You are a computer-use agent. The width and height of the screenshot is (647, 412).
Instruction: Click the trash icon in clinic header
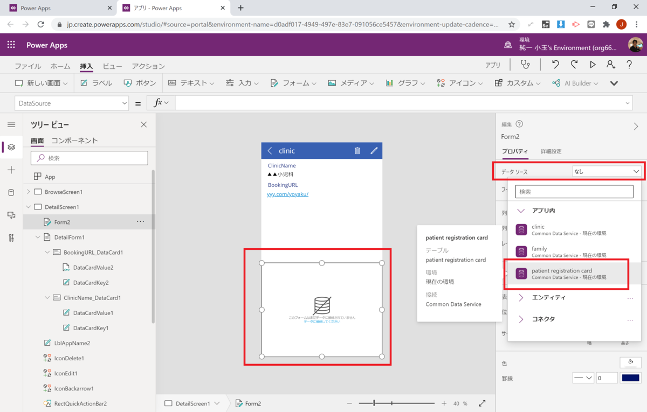coord(357,151)
